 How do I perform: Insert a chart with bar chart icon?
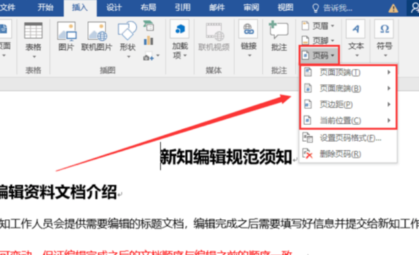148,40
